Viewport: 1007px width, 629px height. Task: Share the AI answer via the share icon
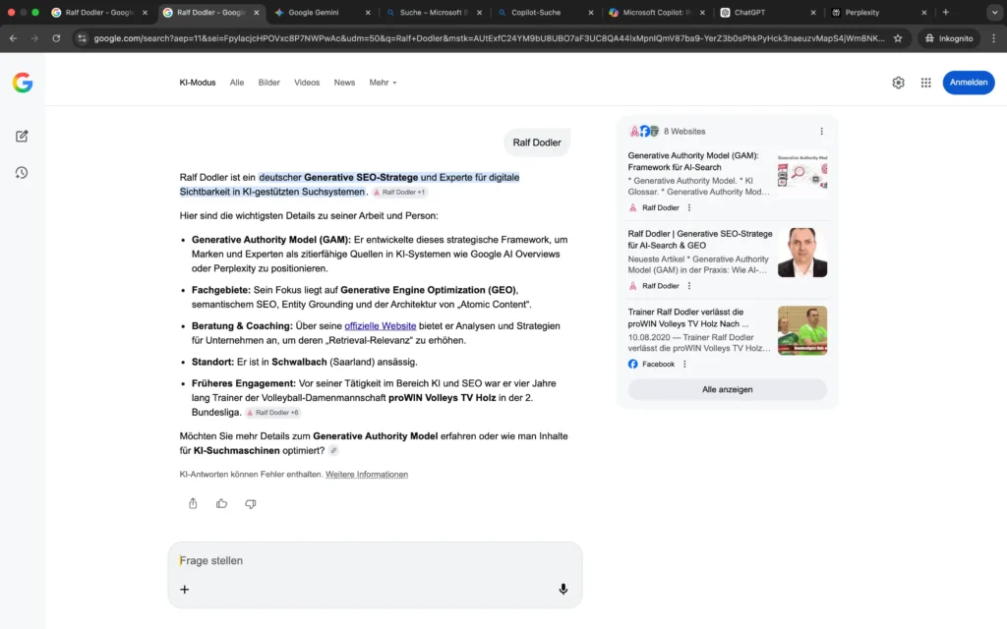[192, 503]
